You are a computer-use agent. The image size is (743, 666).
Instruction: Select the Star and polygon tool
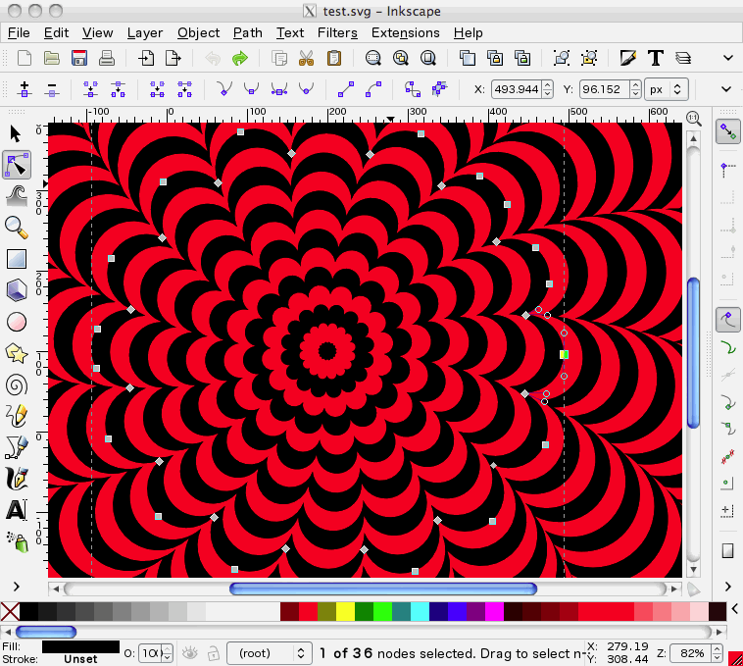tap(17, 353)
